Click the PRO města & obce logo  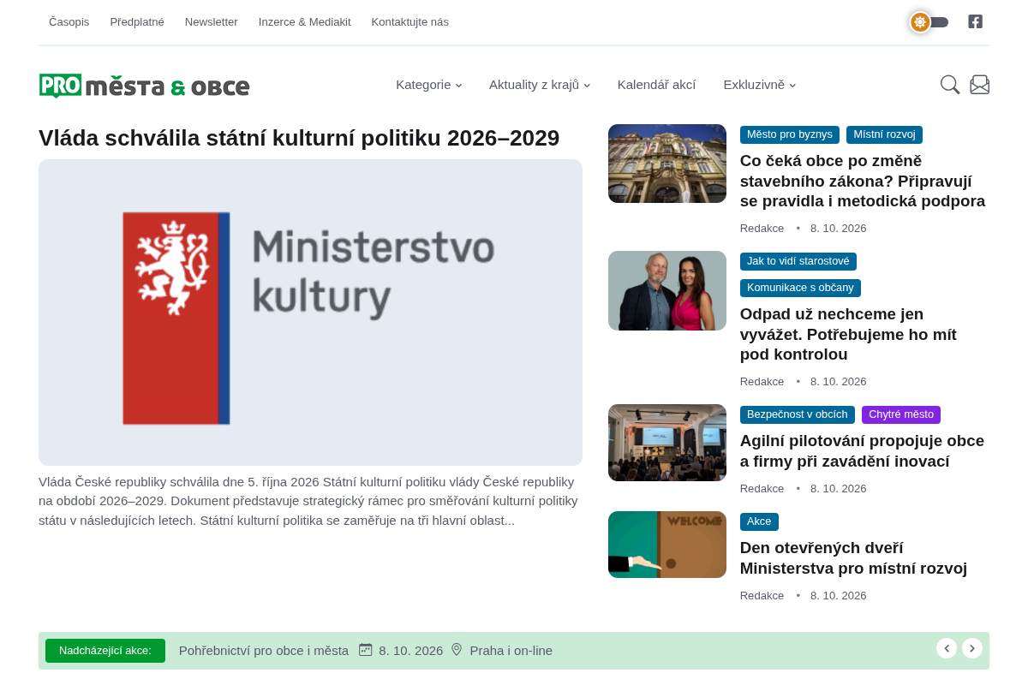144,86
